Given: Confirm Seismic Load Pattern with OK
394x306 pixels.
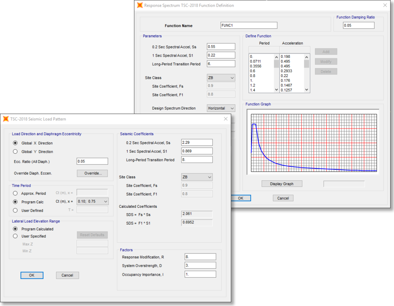Looking at the screenshot, I should [x=32, y=275].
